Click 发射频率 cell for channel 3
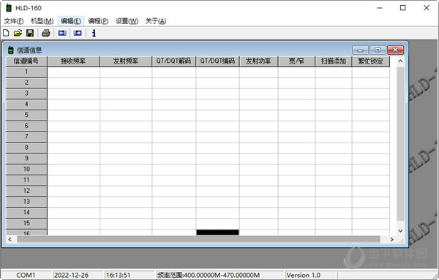This screenshot has height=280, width=439. (x=126, y=94)
